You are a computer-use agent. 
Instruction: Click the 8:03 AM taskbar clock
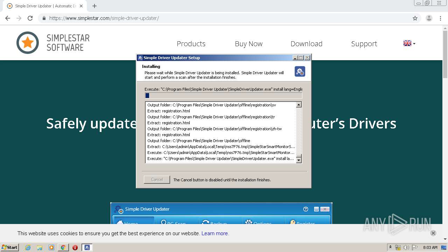pos(430,247)
